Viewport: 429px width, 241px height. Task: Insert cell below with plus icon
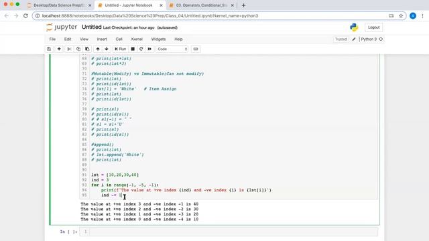[59, 49]
